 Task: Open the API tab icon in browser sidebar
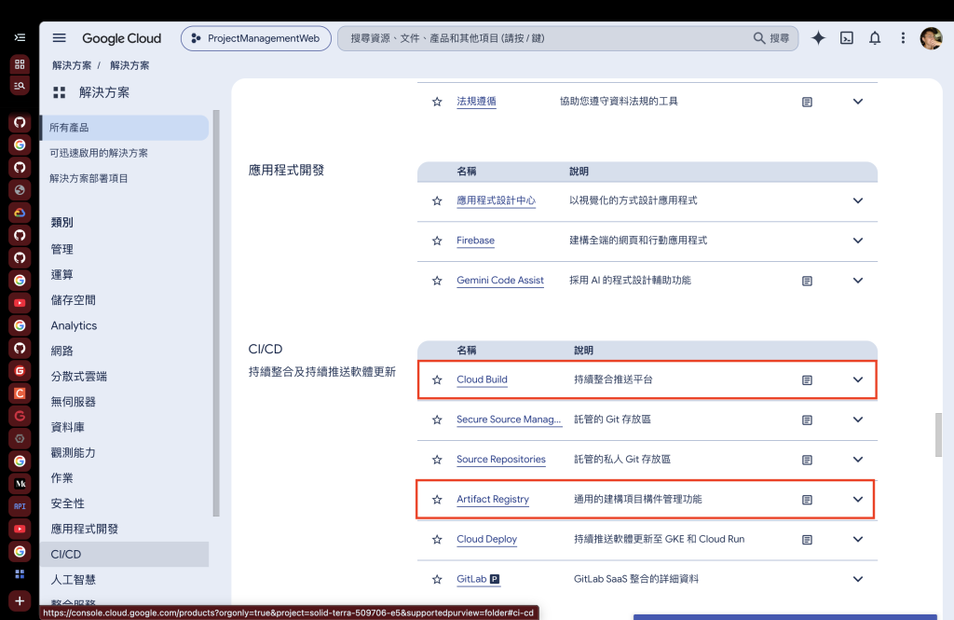tap(20, 505)
